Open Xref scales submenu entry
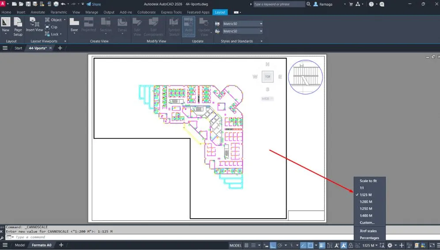 (x=368, y=231)
